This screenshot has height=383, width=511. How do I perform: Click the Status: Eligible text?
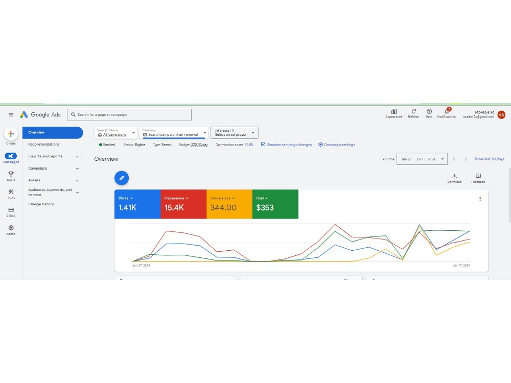tap(134, 145)
